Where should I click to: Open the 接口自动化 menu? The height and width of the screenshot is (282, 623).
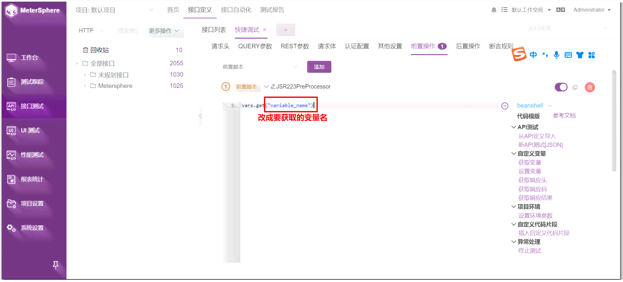pos(236,10)
